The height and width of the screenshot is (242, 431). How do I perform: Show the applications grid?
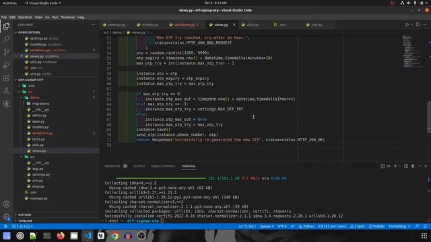424,236
